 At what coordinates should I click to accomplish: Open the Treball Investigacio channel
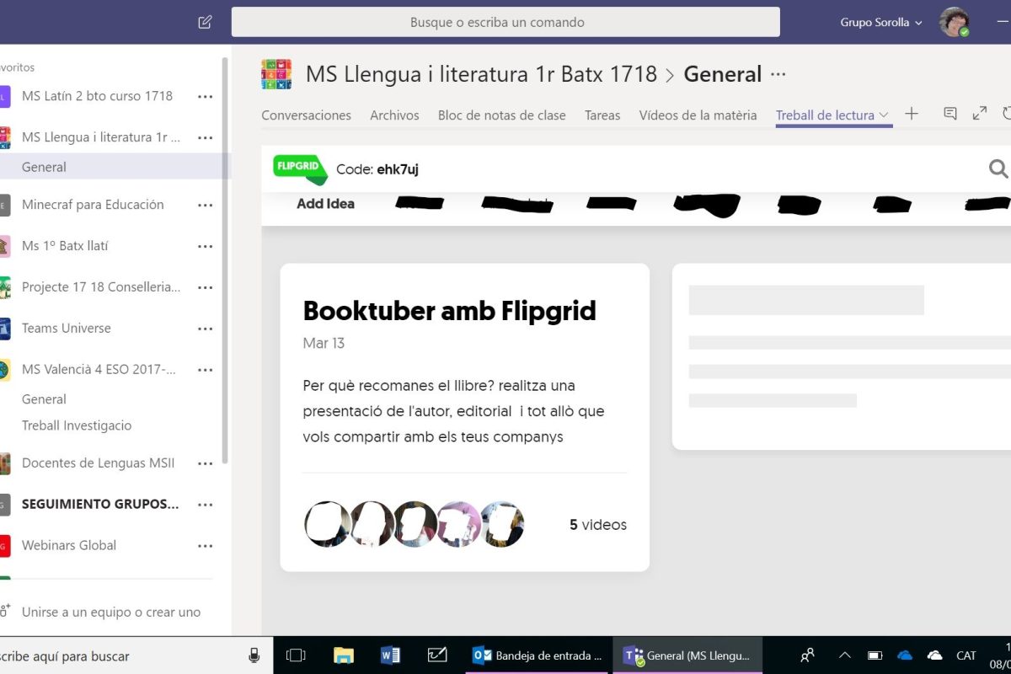[77, 425]
